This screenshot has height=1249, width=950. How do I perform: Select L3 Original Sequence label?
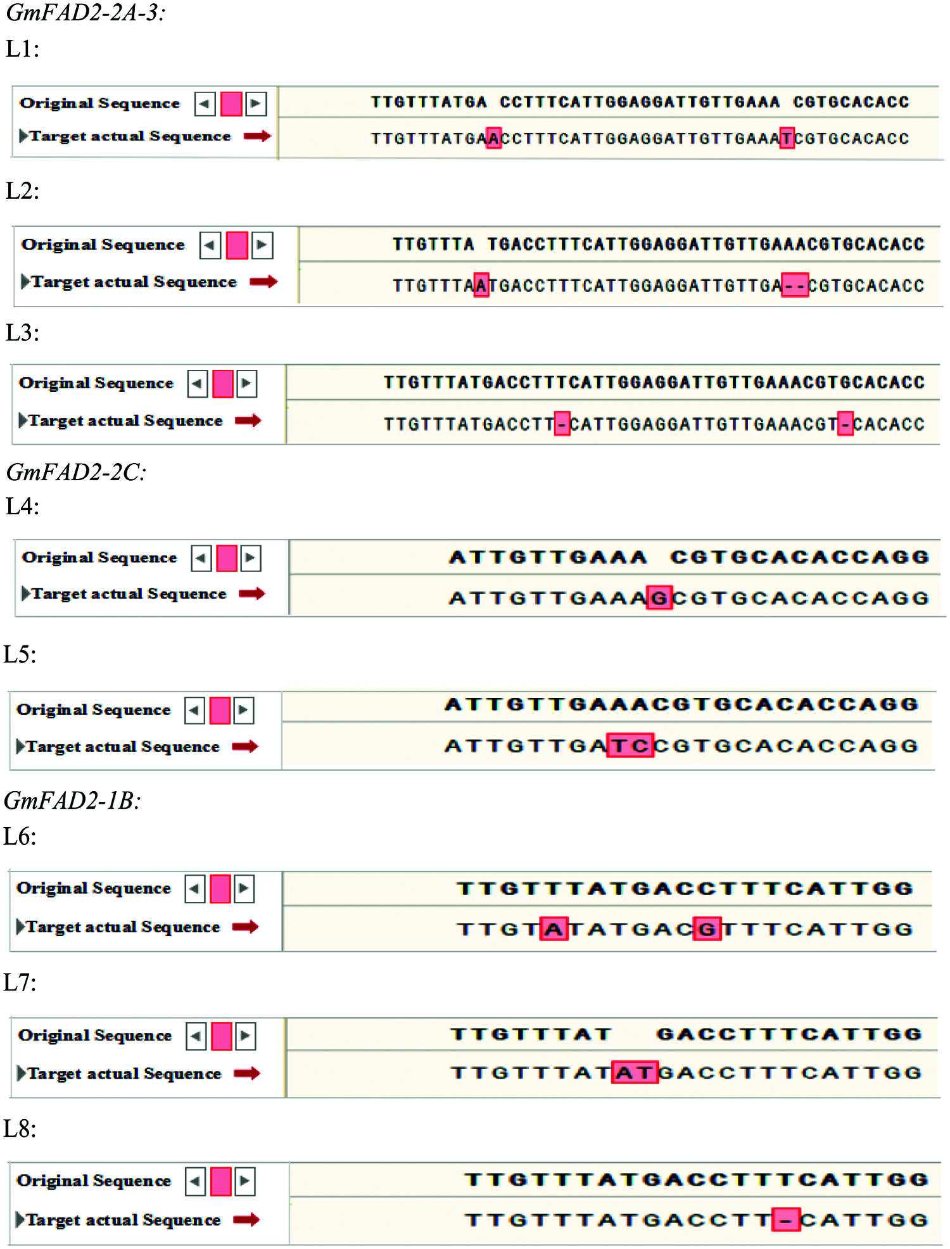click(x=96, y=383)
